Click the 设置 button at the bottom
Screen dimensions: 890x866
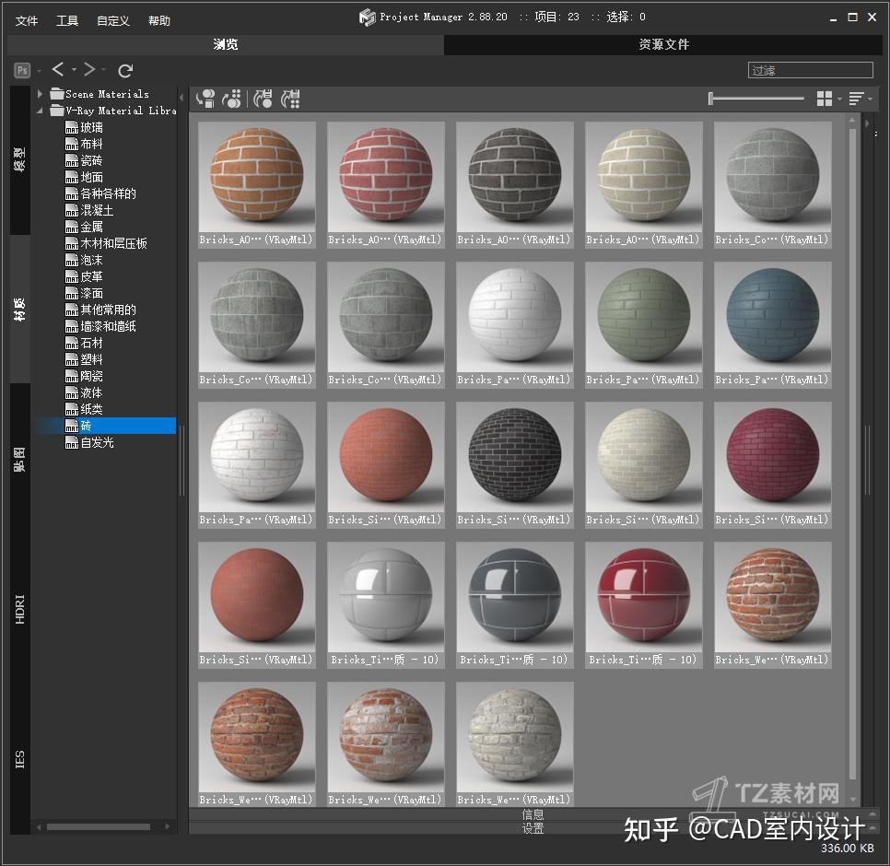click(533, 829)
